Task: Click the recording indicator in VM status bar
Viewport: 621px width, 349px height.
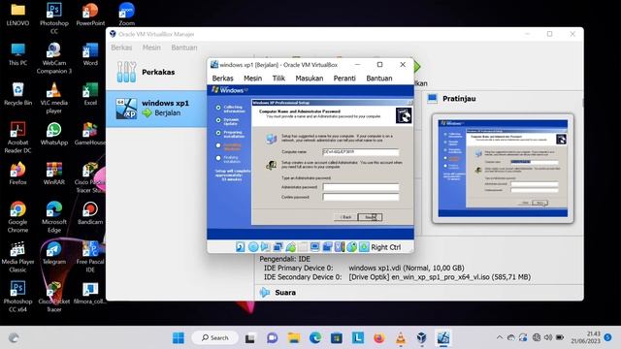Action: coord(327,247)
